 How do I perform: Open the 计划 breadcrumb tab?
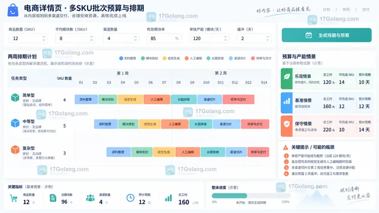[326, 9]
